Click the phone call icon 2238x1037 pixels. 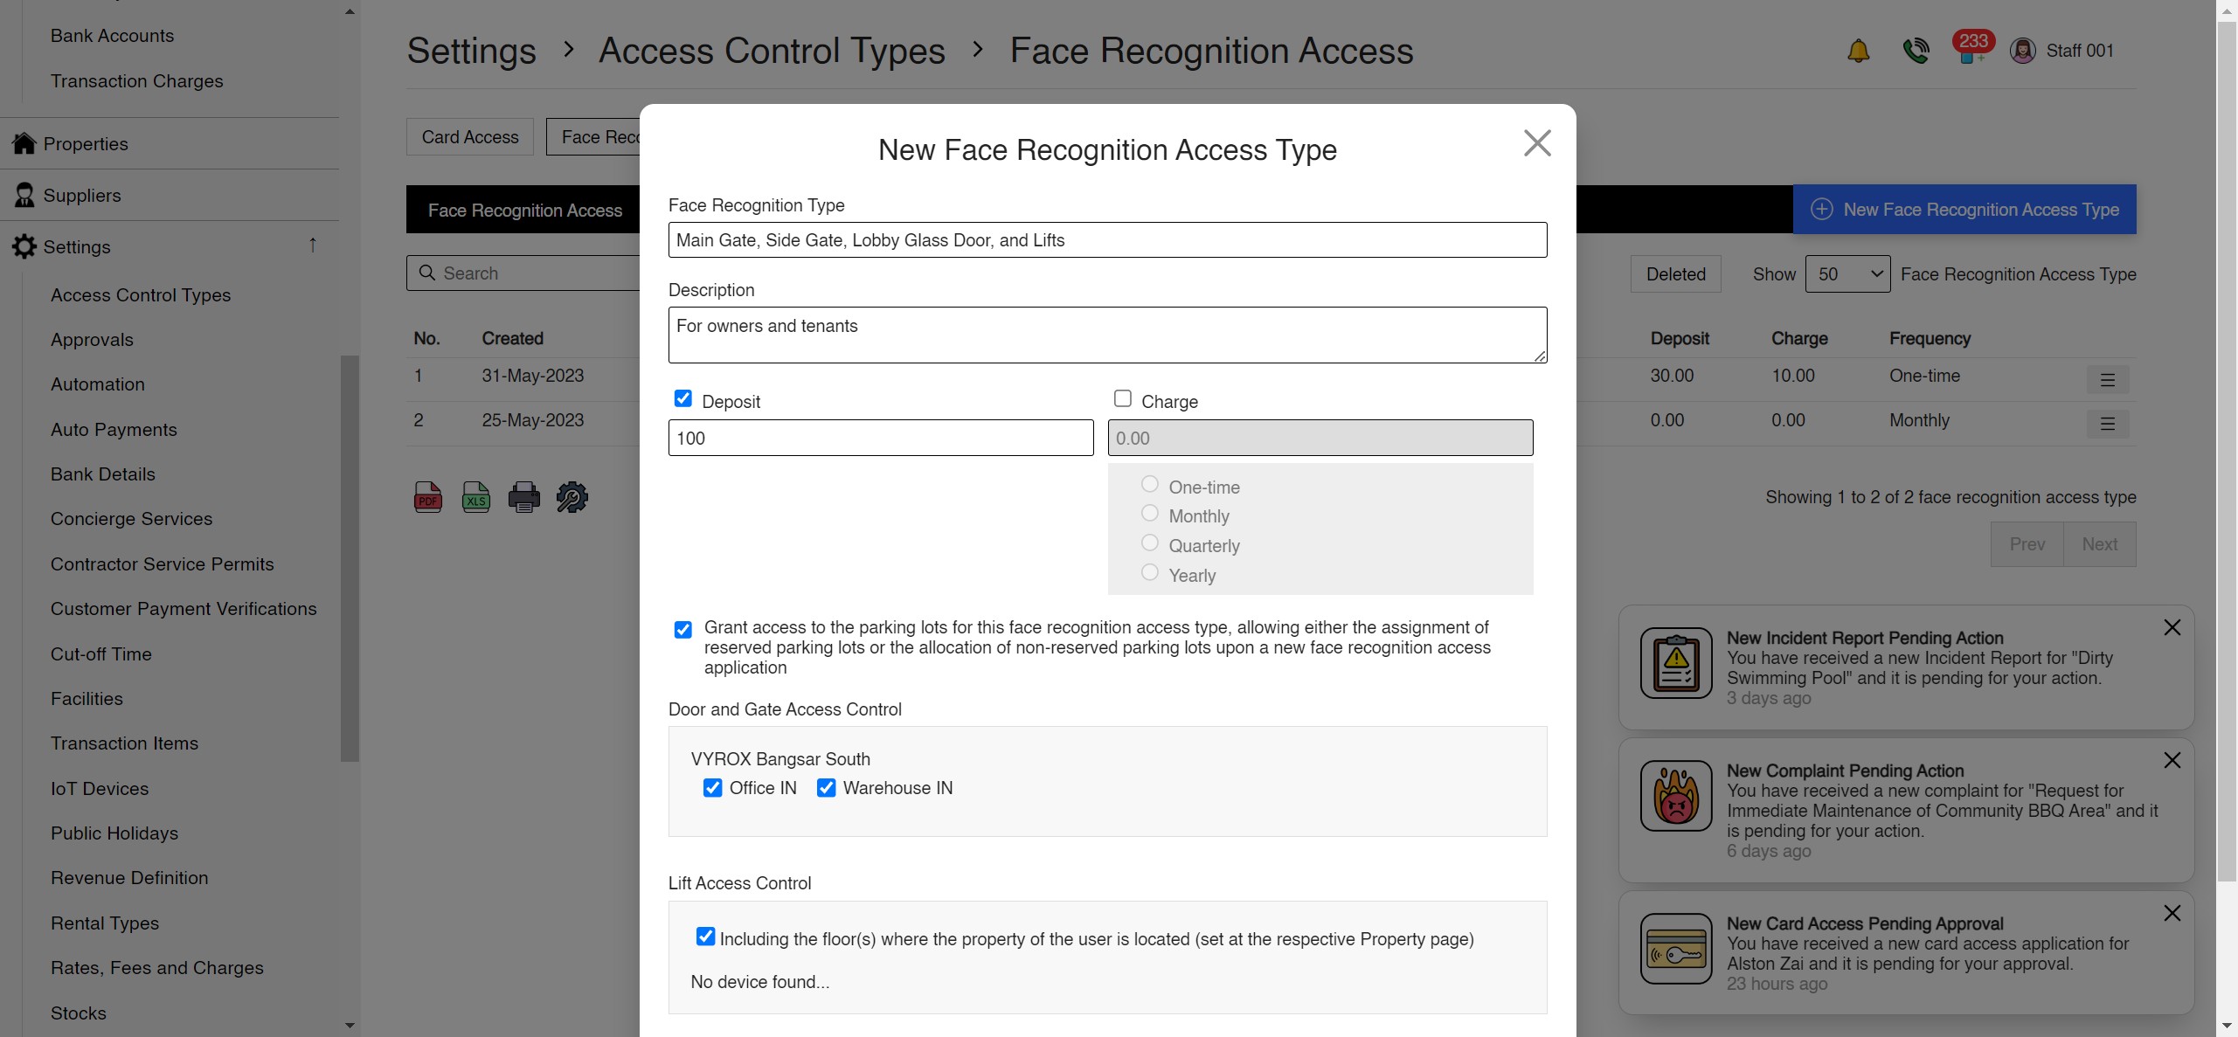(1916, 50)
